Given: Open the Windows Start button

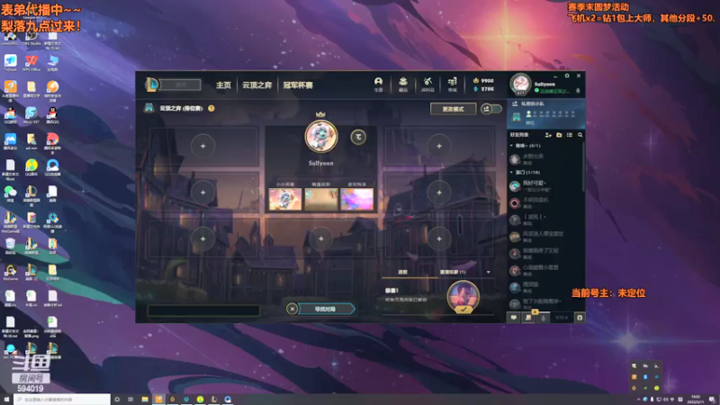Looking at the screenshot, I should pyautogui.click(x=6, y=400).
